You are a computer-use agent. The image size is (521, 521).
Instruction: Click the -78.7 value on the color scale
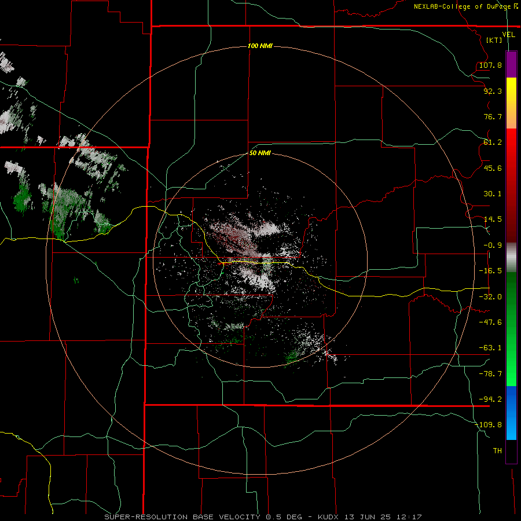[490, 374]
